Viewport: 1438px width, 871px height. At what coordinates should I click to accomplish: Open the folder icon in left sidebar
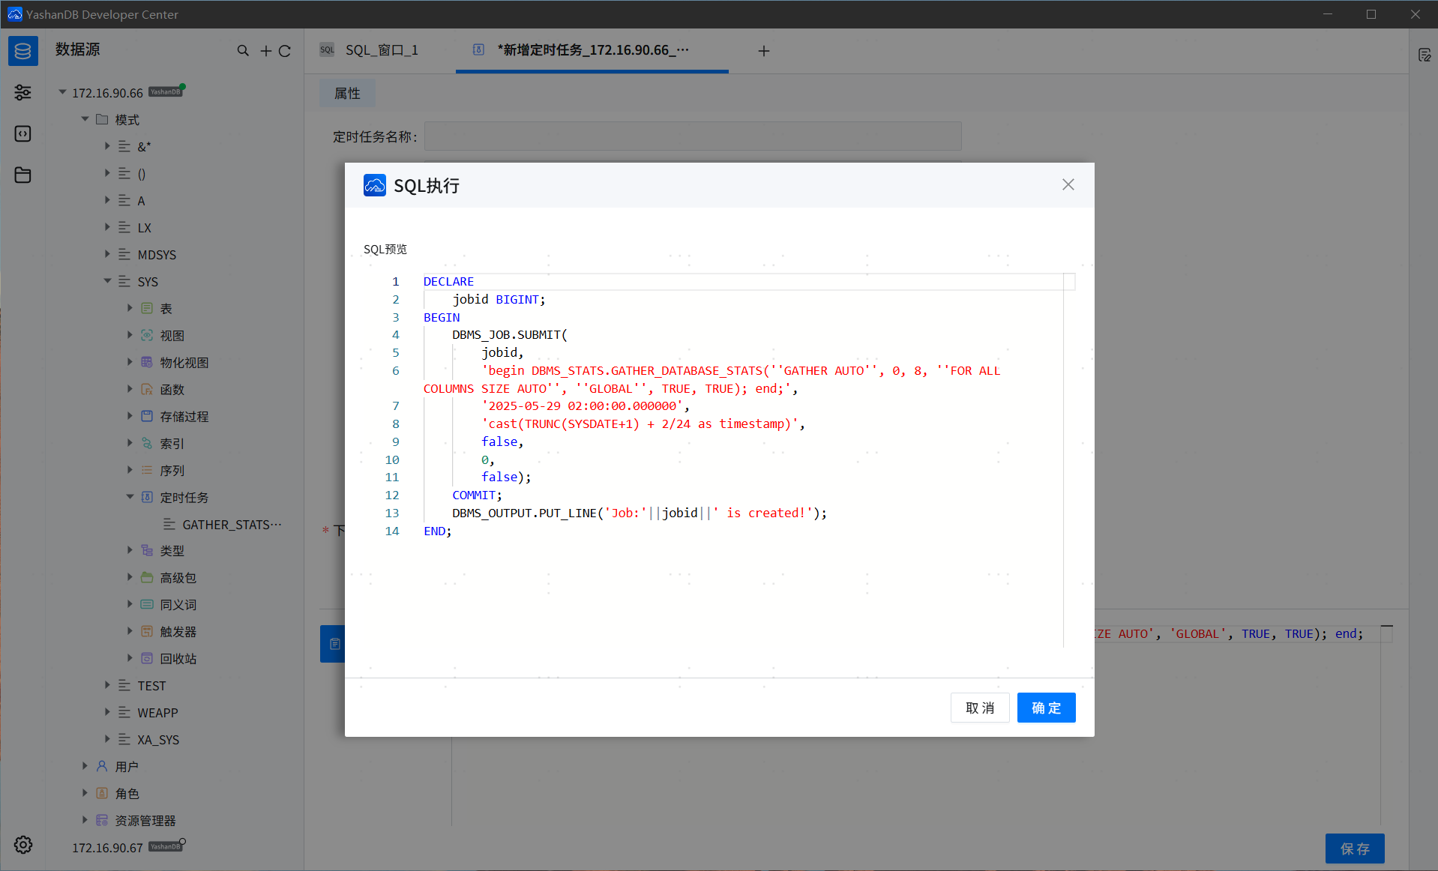point(22,175)
